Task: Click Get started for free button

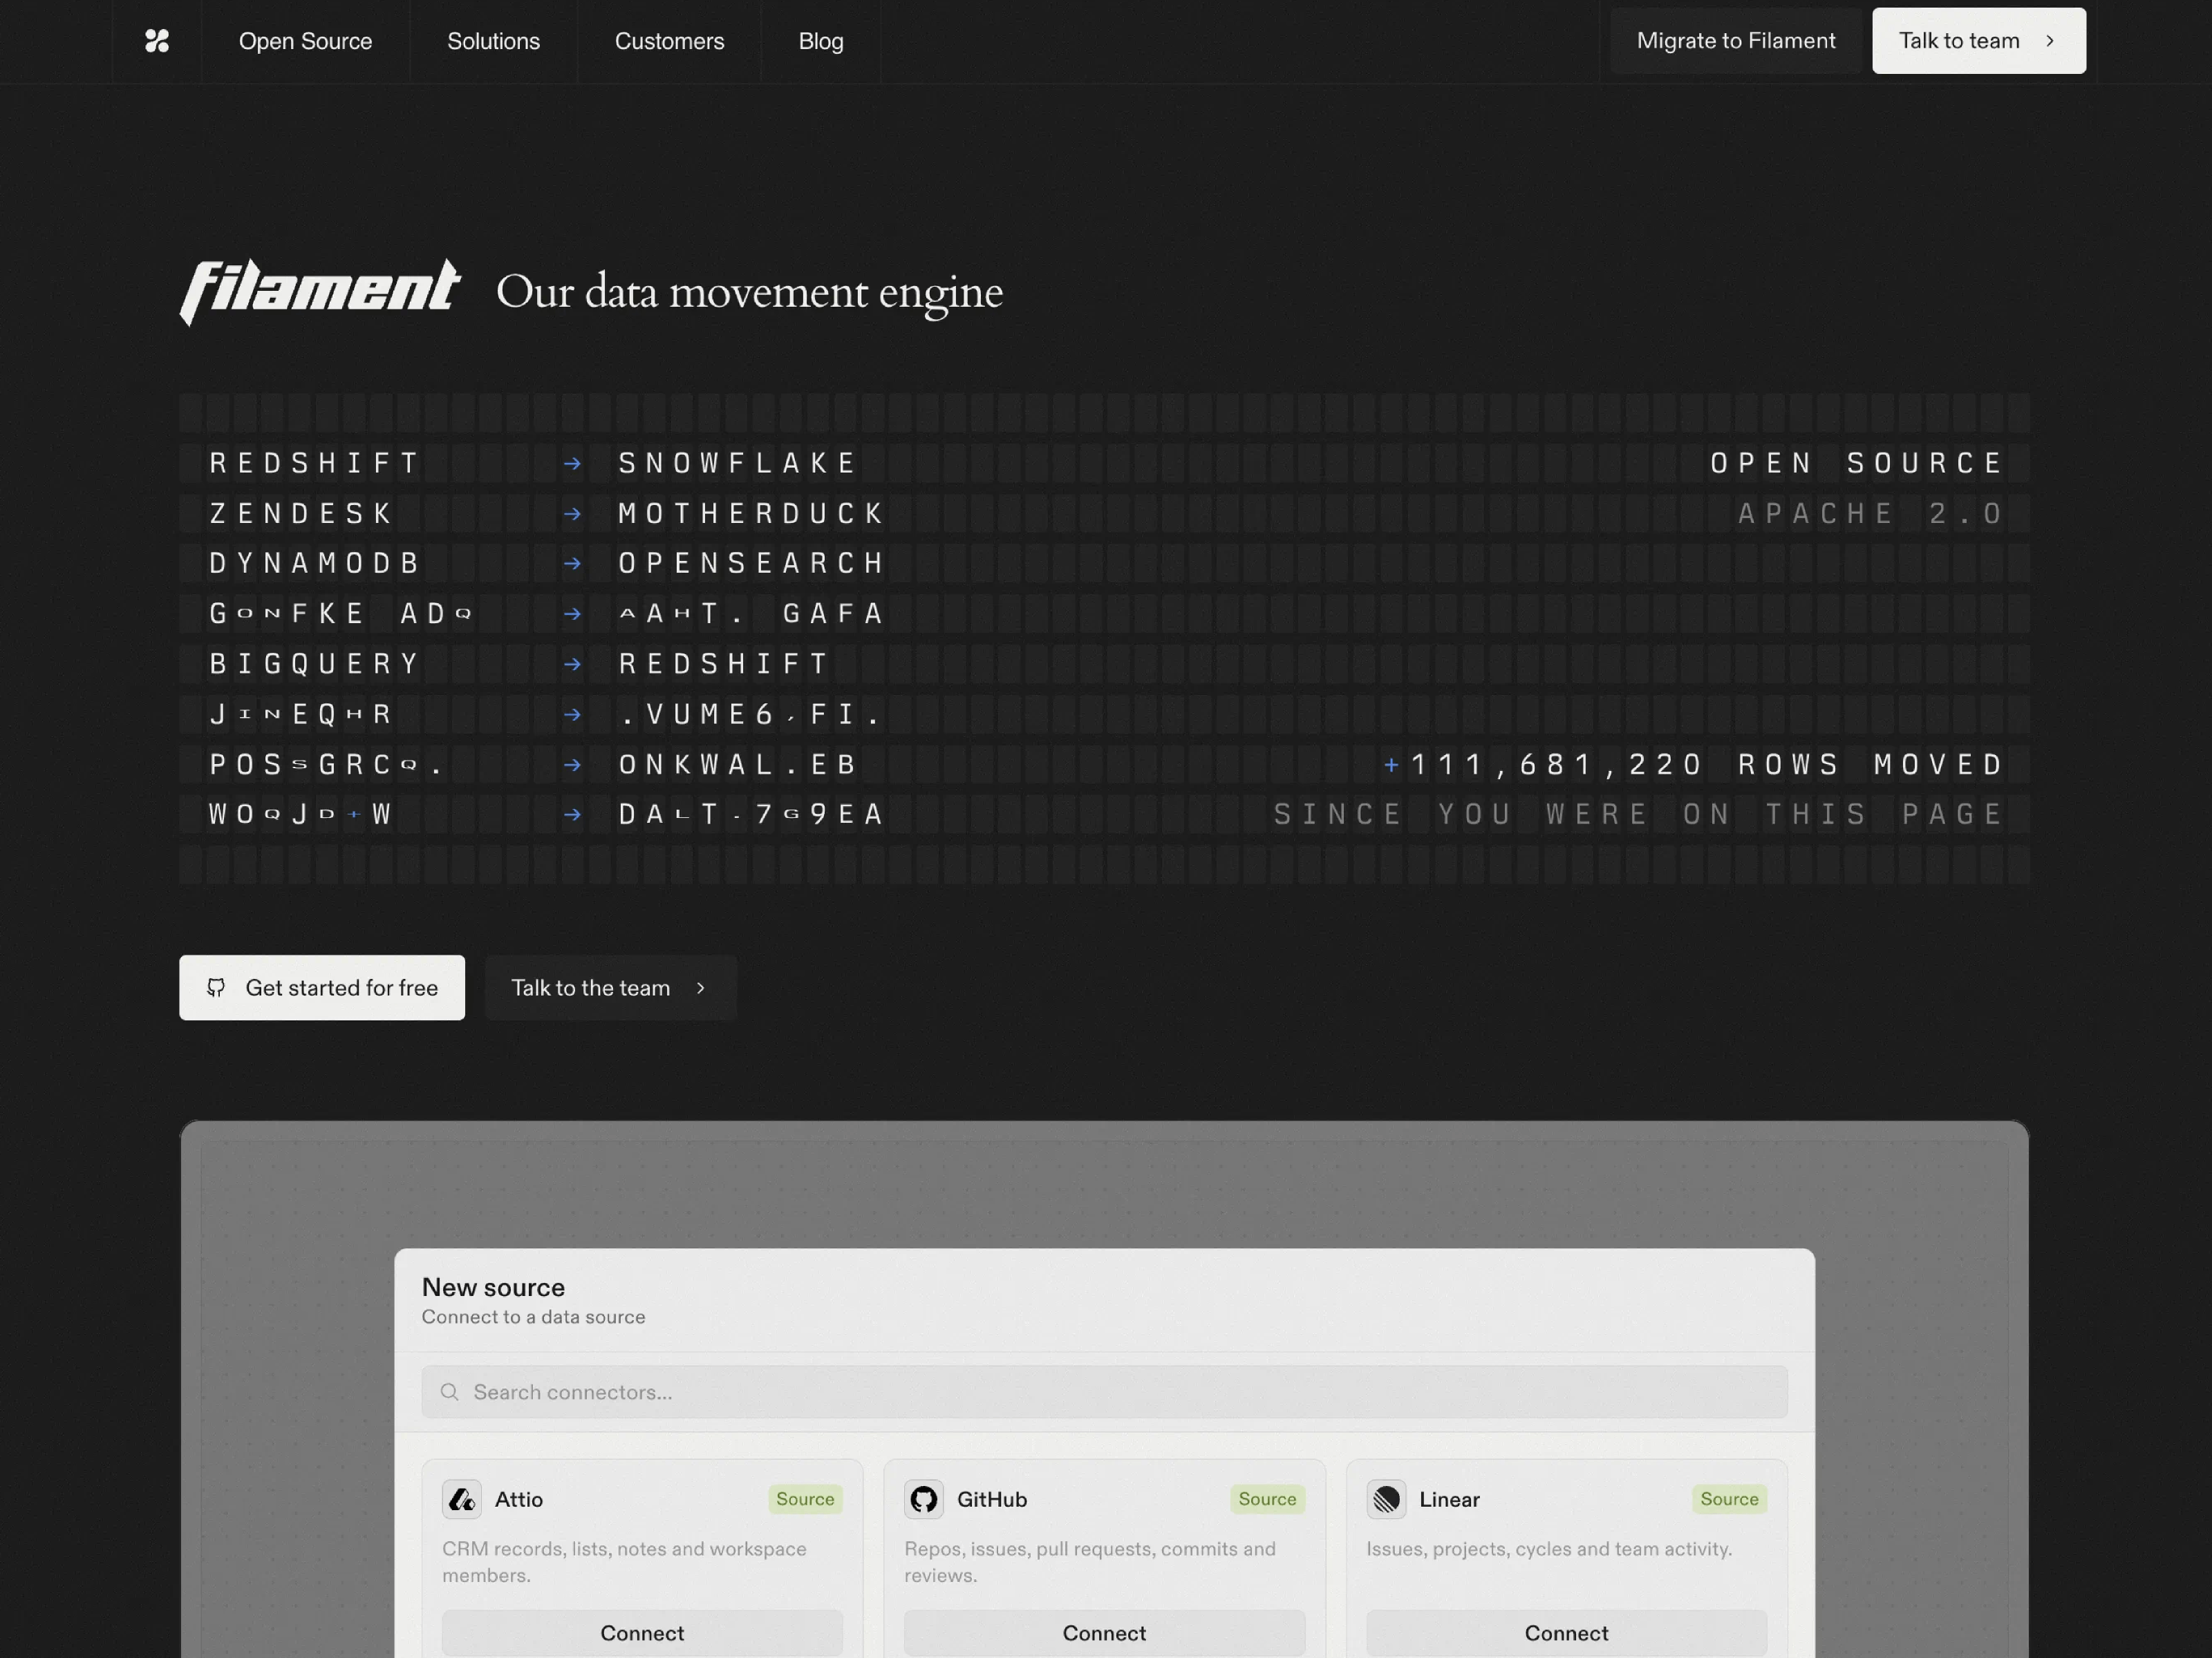Action: pos(322,987)
